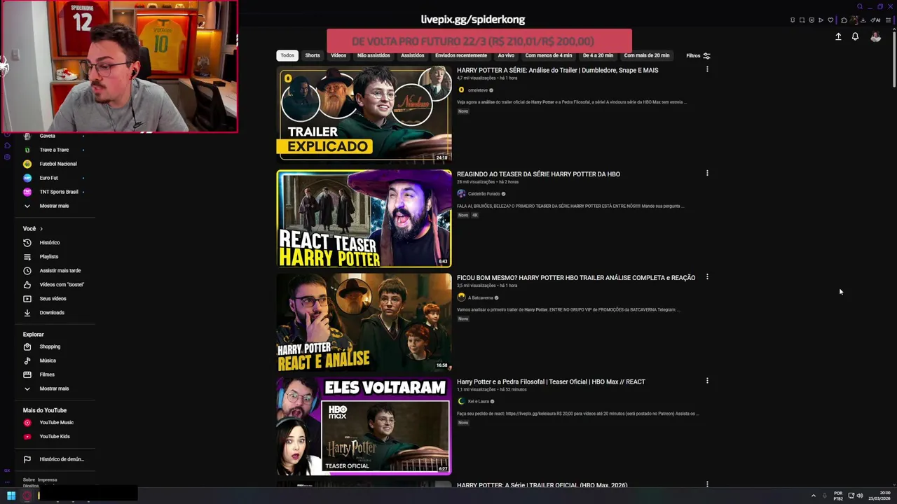Viewport: 897px width, 504px height.
Task: Take a snapshot with browser capture icon
Action: point(802,20)
